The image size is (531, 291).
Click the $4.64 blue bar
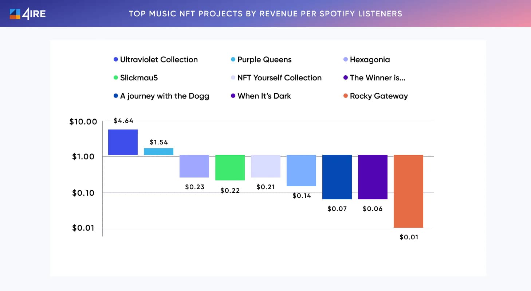click(x=123, y=142)
